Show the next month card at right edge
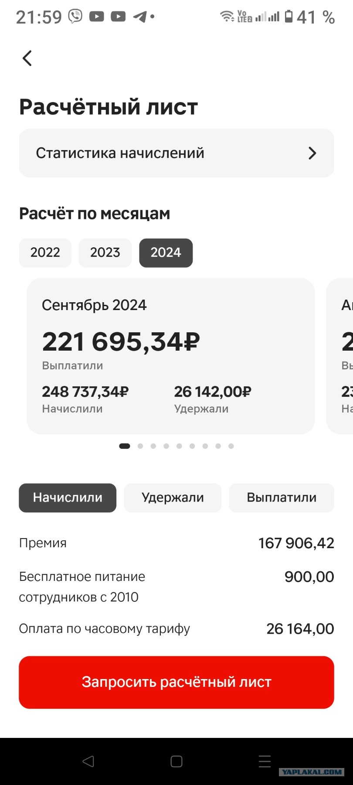Image resolution: width=353 pixels, height=785 pixels. pos(340,356)
